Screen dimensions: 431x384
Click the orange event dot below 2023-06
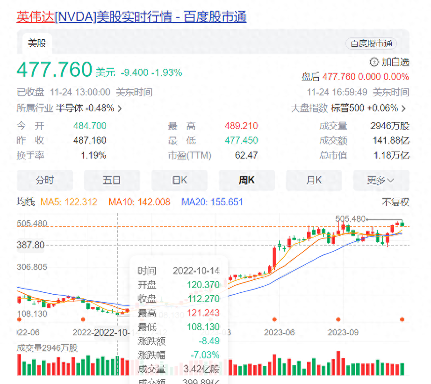274,319
